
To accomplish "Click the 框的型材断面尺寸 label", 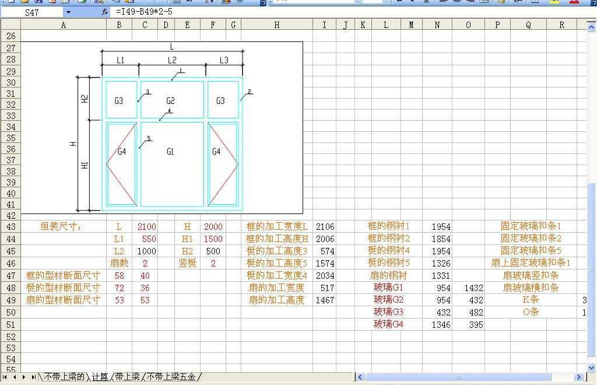I will [63, 275].
